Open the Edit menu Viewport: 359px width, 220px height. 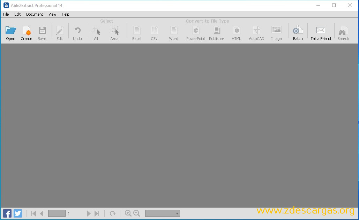pyautogui.click(x=17, y=14)
